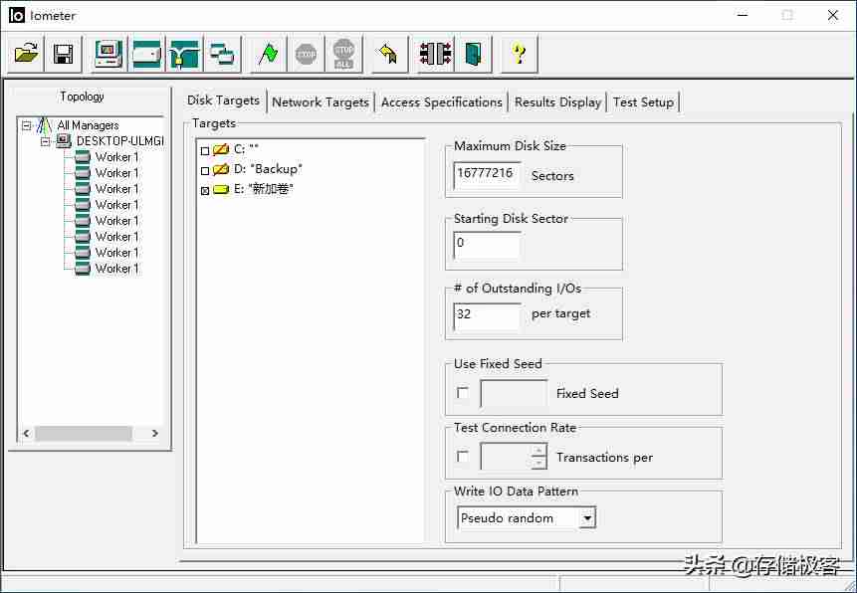
Task: Open the About Iometer question-mark icon
Action: (x=519, y=54)
